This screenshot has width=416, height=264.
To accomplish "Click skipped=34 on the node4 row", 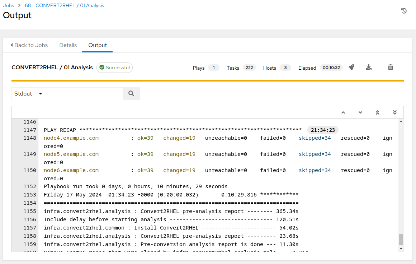I will point(315,138).
